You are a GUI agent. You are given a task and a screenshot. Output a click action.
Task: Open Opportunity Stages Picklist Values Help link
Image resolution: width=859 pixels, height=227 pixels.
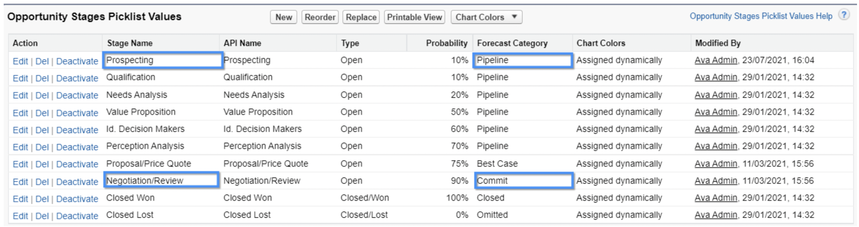point(761,16)
